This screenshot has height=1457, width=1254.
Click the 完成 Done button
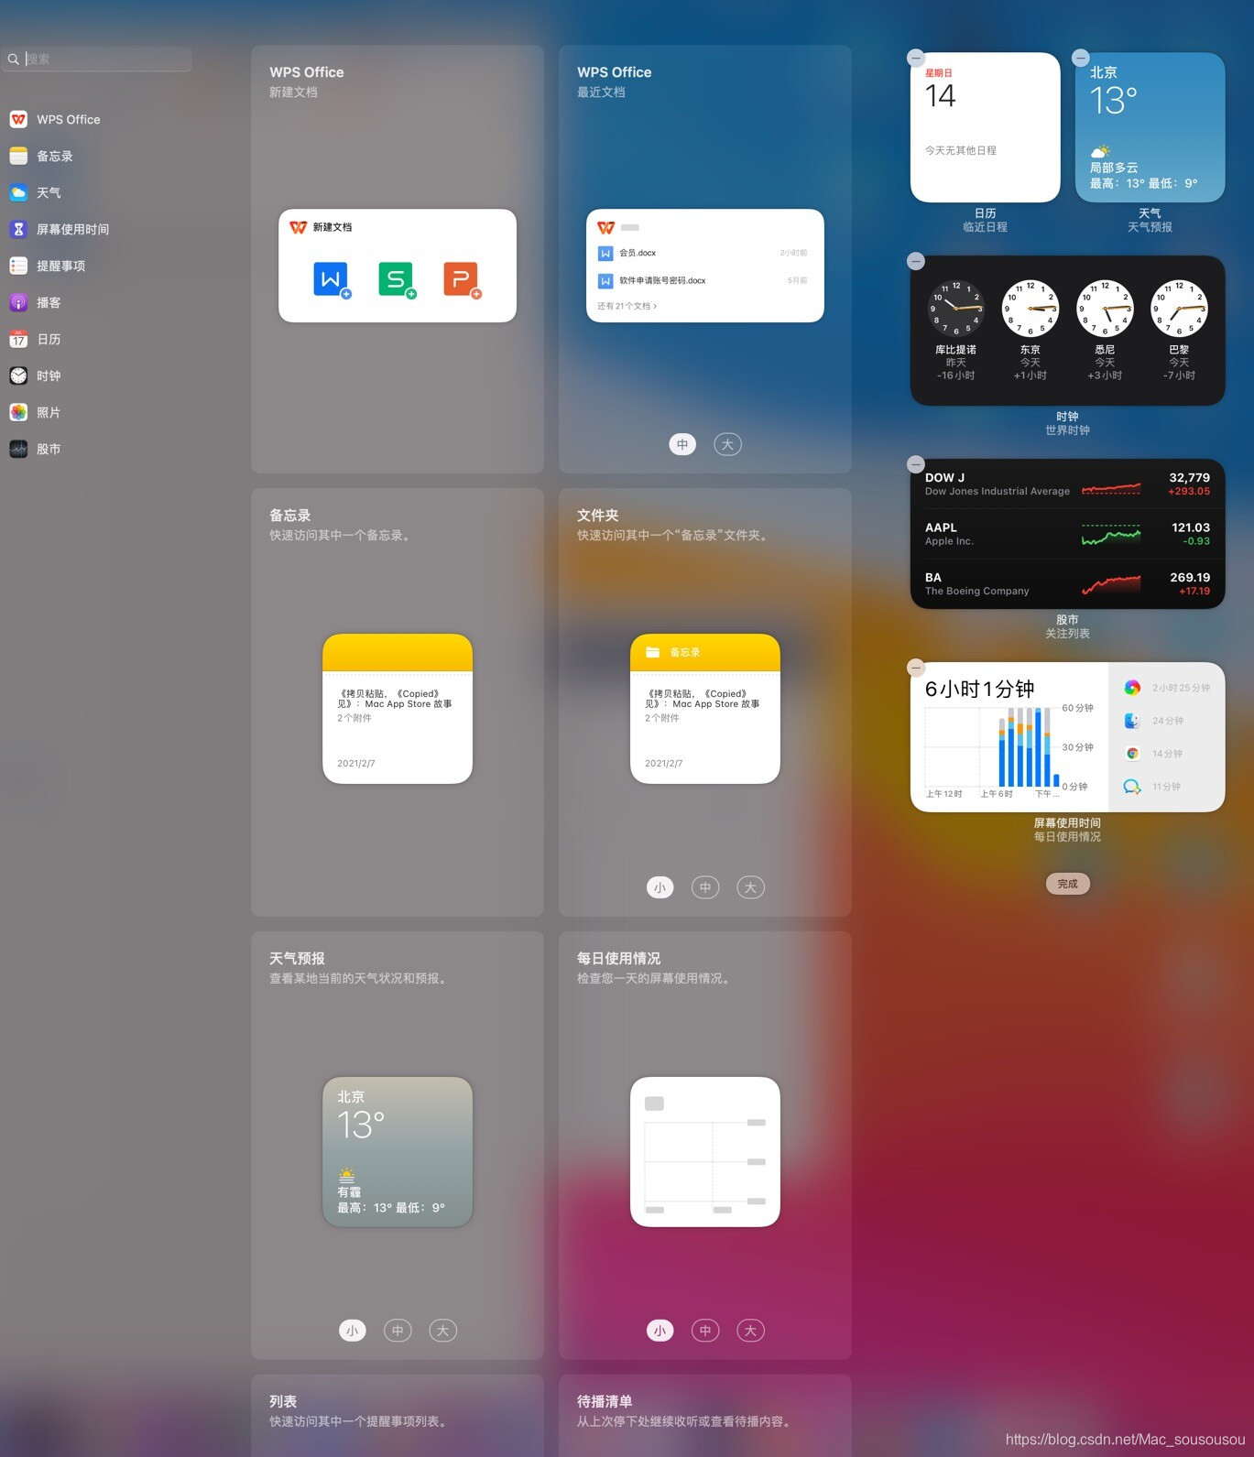(1068, 884)
